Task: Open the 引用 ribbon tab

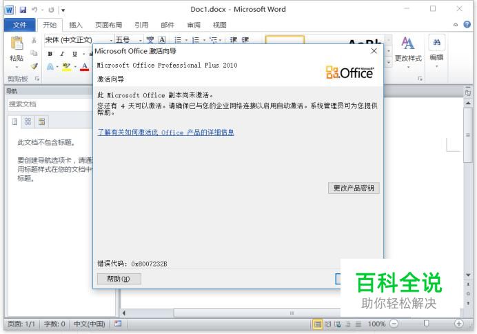Action: click(x=141, y=25)
